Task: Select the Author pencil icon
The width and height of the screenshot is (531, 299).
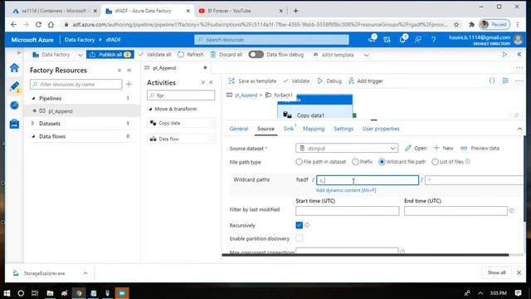Action: pos(14,86)
